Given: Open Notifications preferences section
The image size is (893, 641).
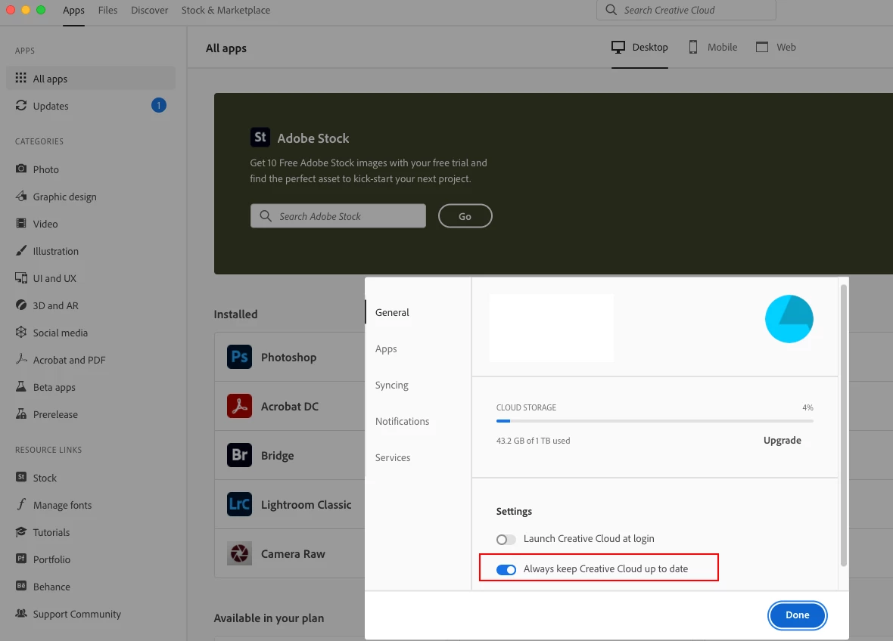Looking at the screenshot, I should (x=402, y=421).
